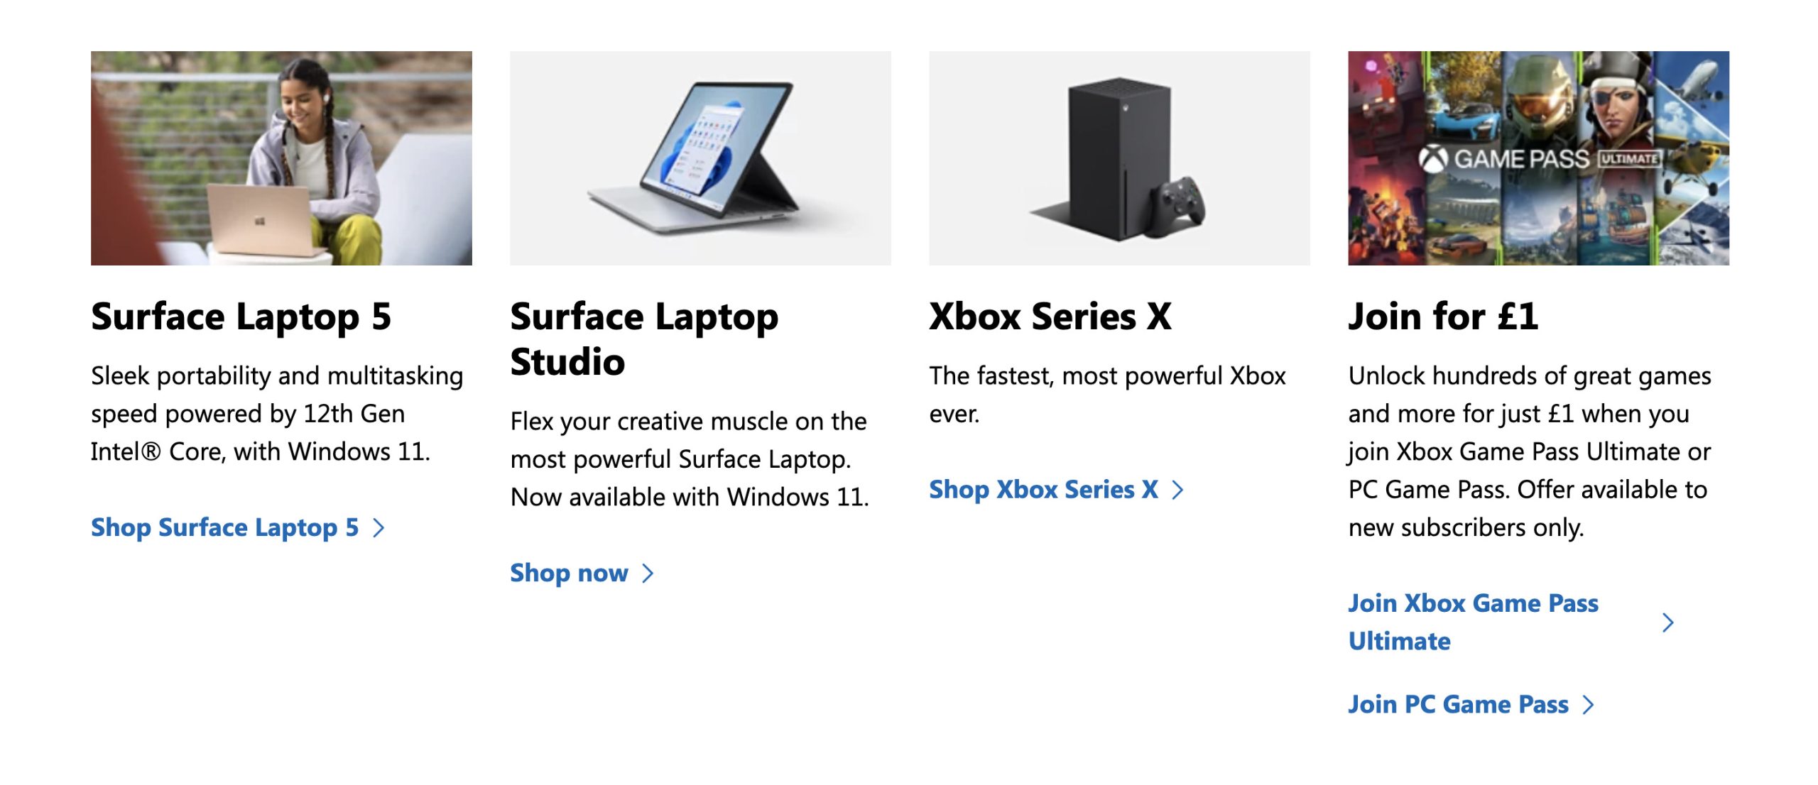Viewport: 1818px width, 785px height.
Task: Click the Surface Laptop Studio heading
Action: pos(644,339)
